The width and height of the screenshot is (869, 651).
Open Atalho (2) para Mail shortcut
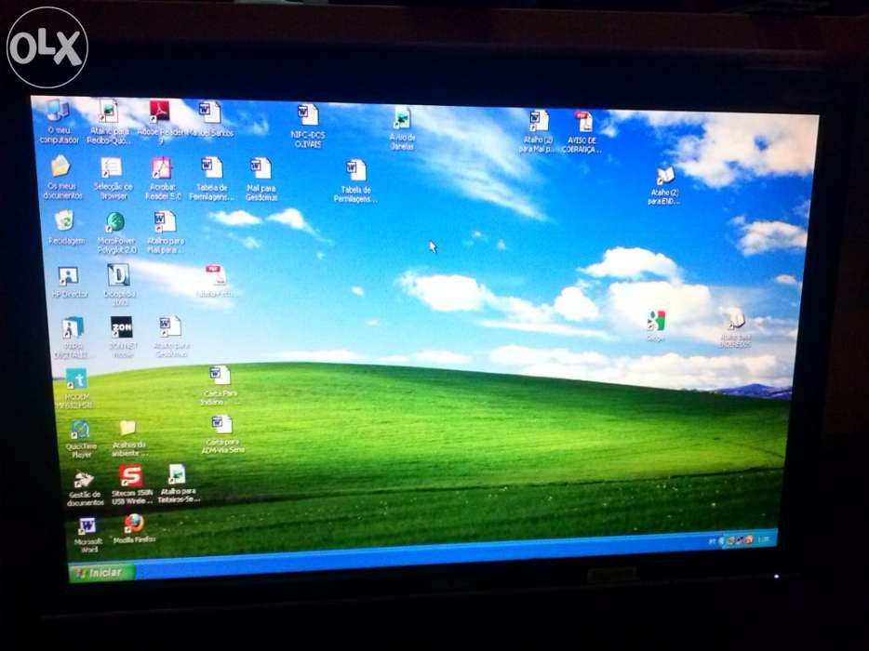538,131
